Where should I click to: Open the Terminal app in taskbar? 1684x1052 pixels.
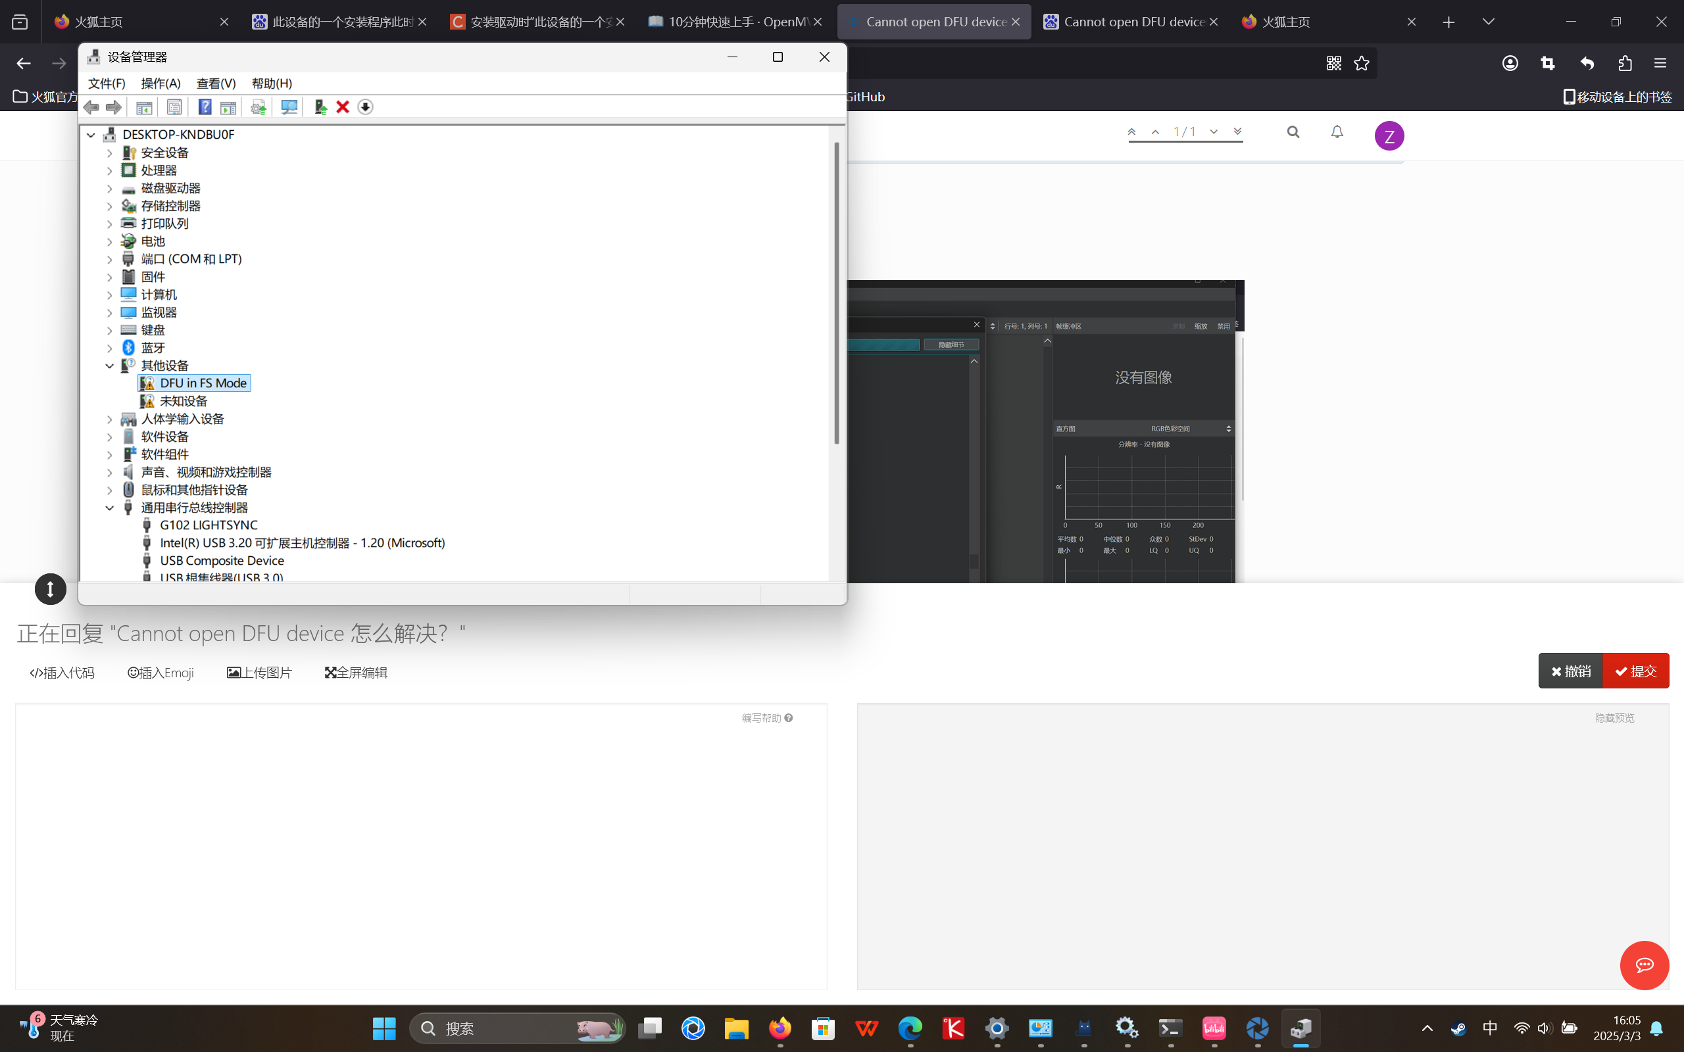[x=1170, y=1028]
